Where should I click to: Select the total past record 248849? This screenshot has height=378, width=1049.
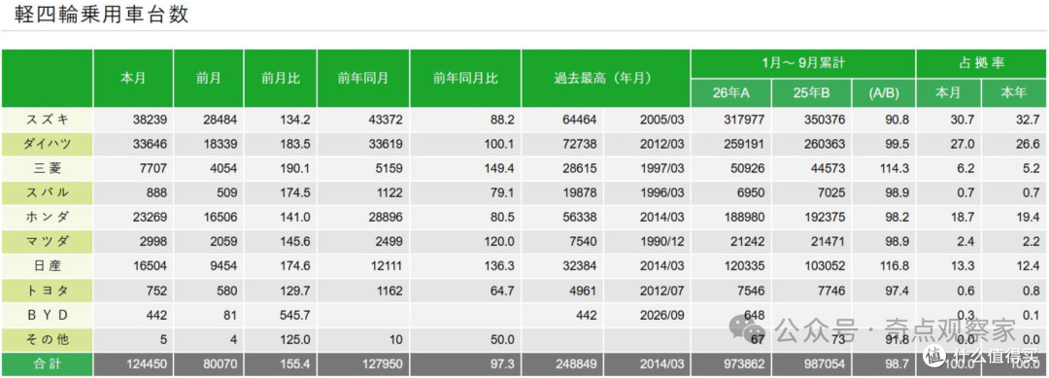577,364
